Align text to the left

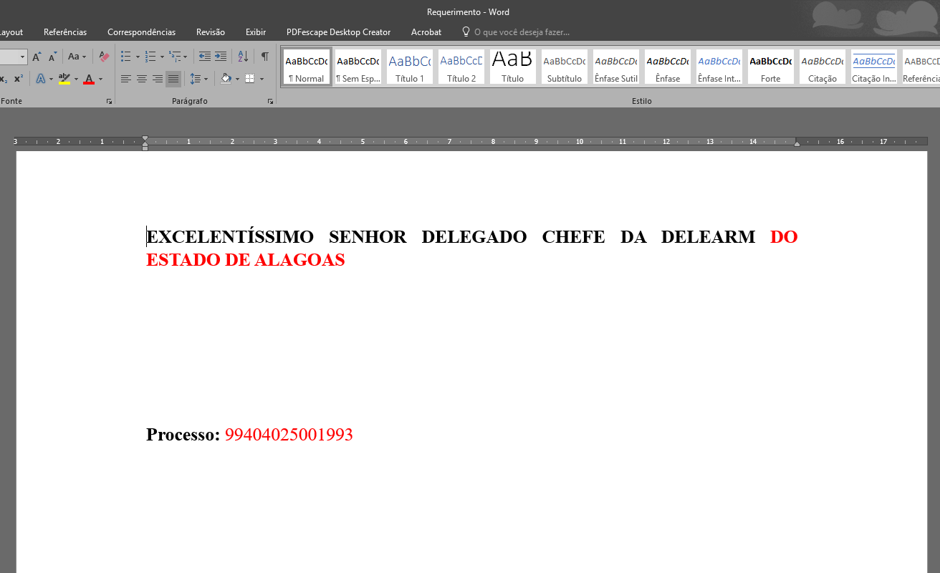pos(126,79)
